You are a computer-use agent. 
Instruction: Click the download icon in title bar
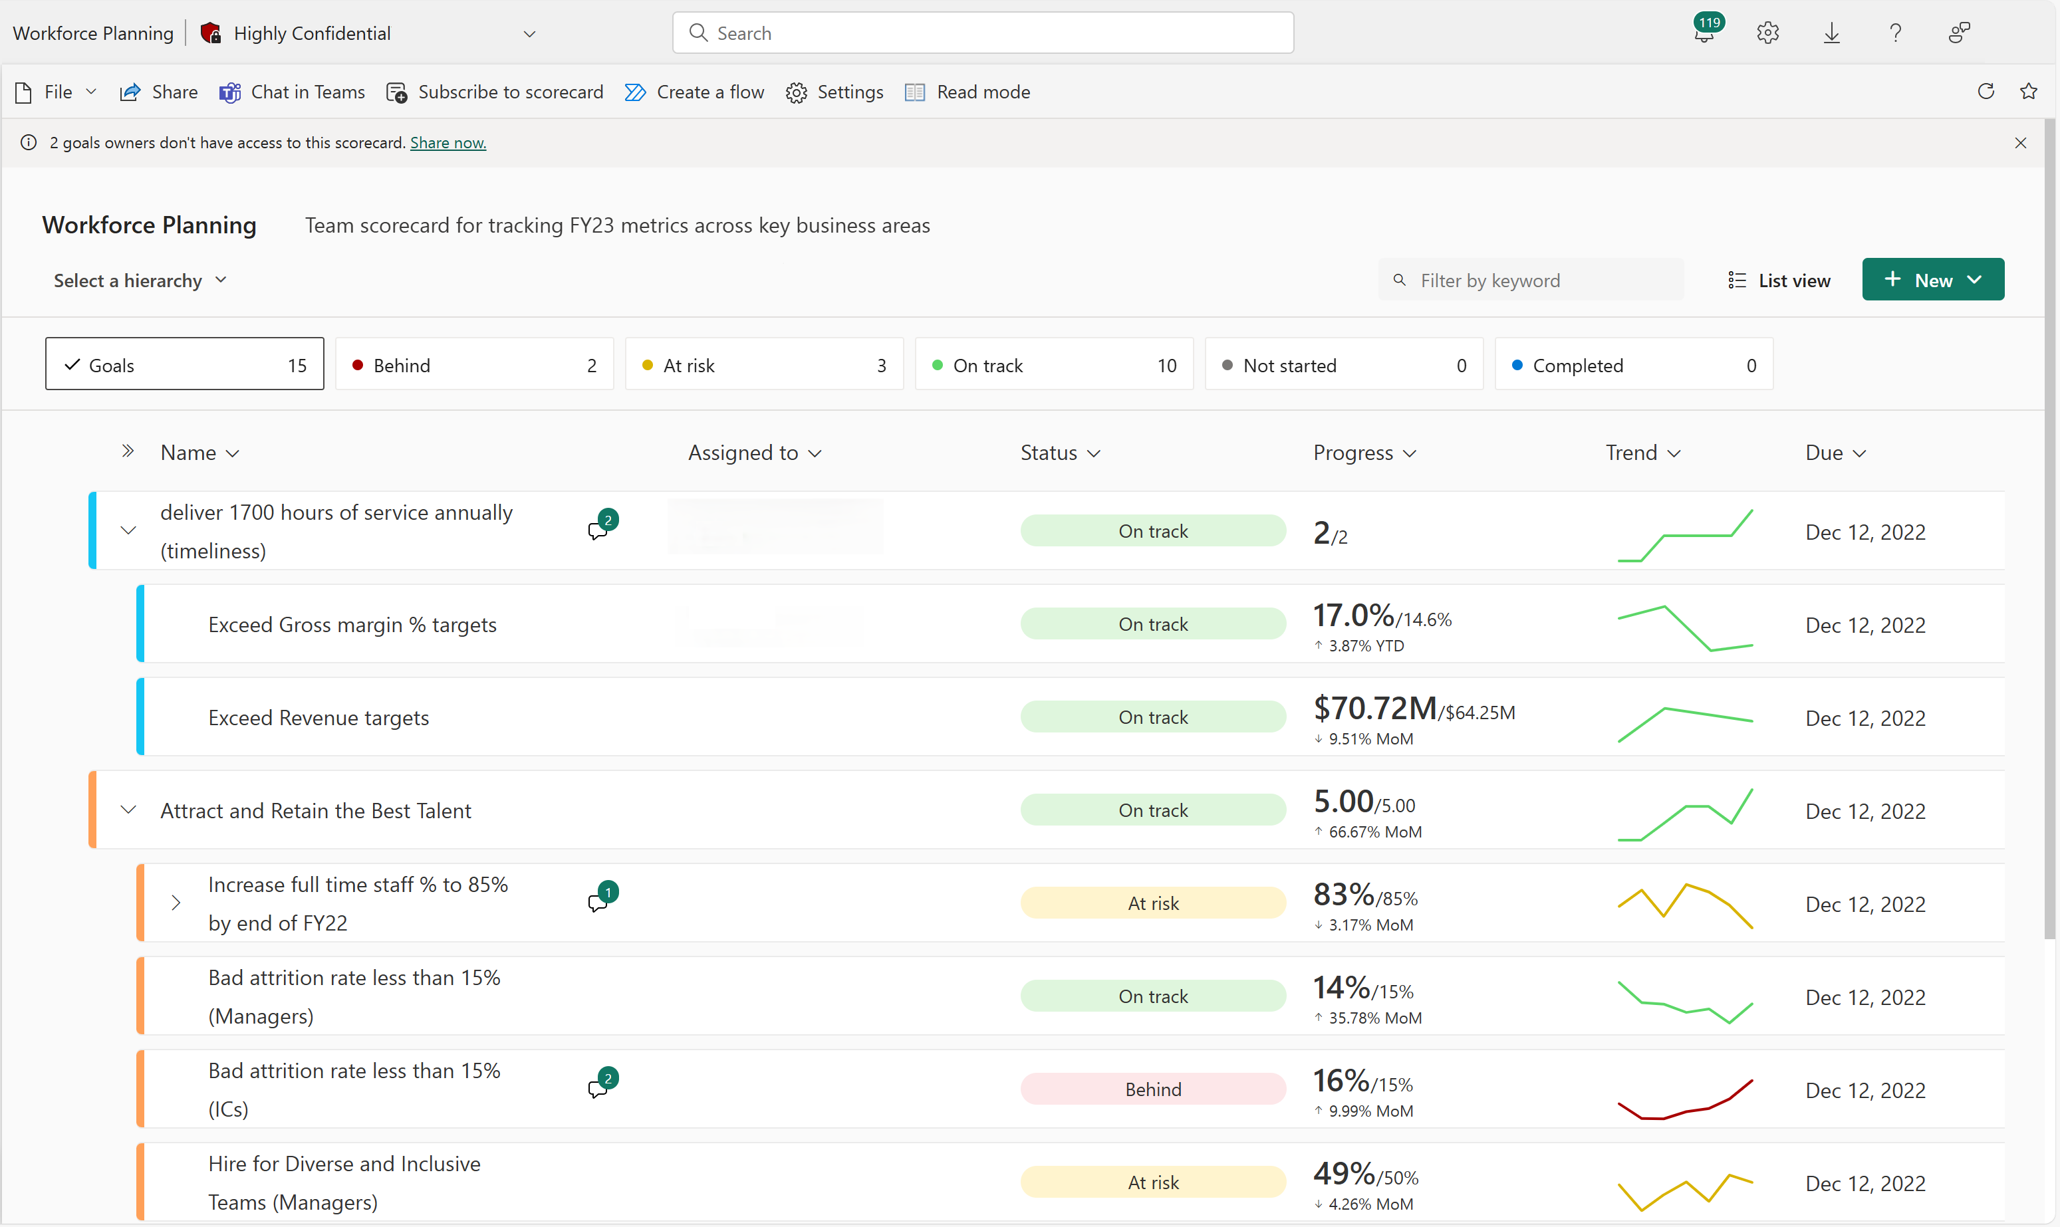point(1832,32)
